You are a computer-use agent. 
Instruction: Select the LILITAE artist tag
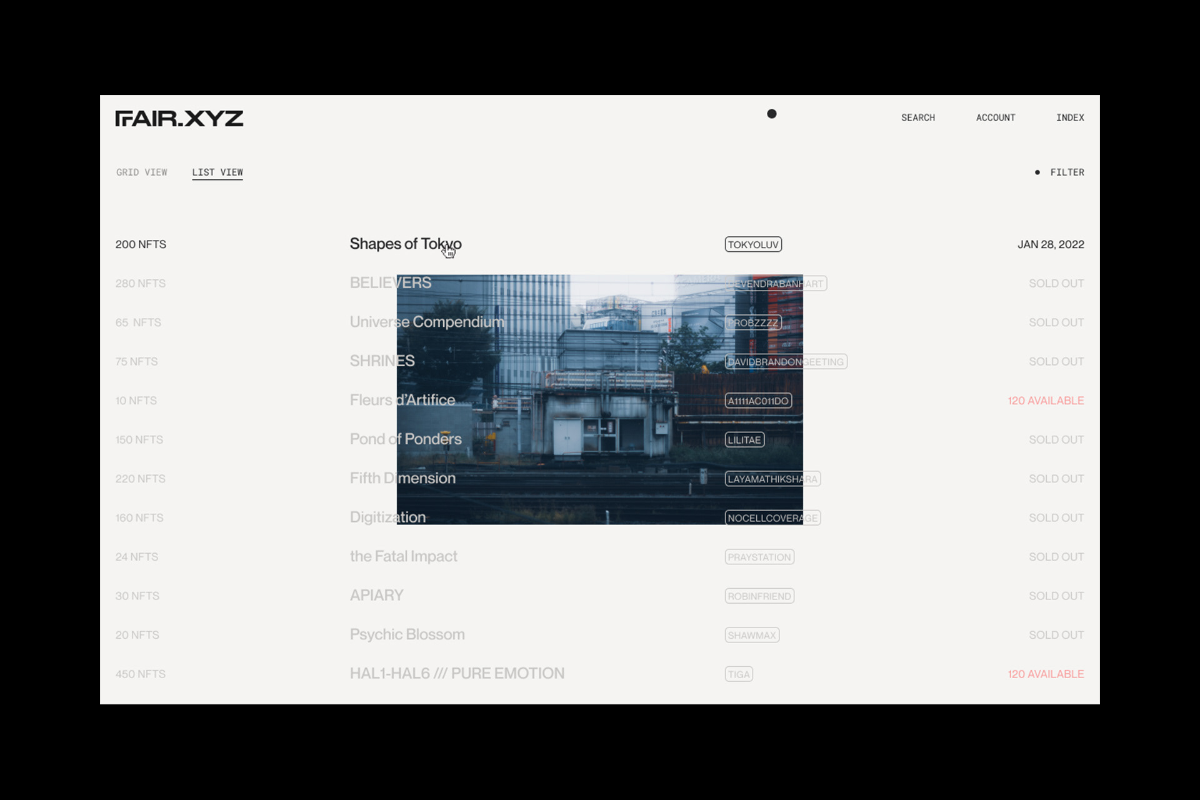point(744,440)
